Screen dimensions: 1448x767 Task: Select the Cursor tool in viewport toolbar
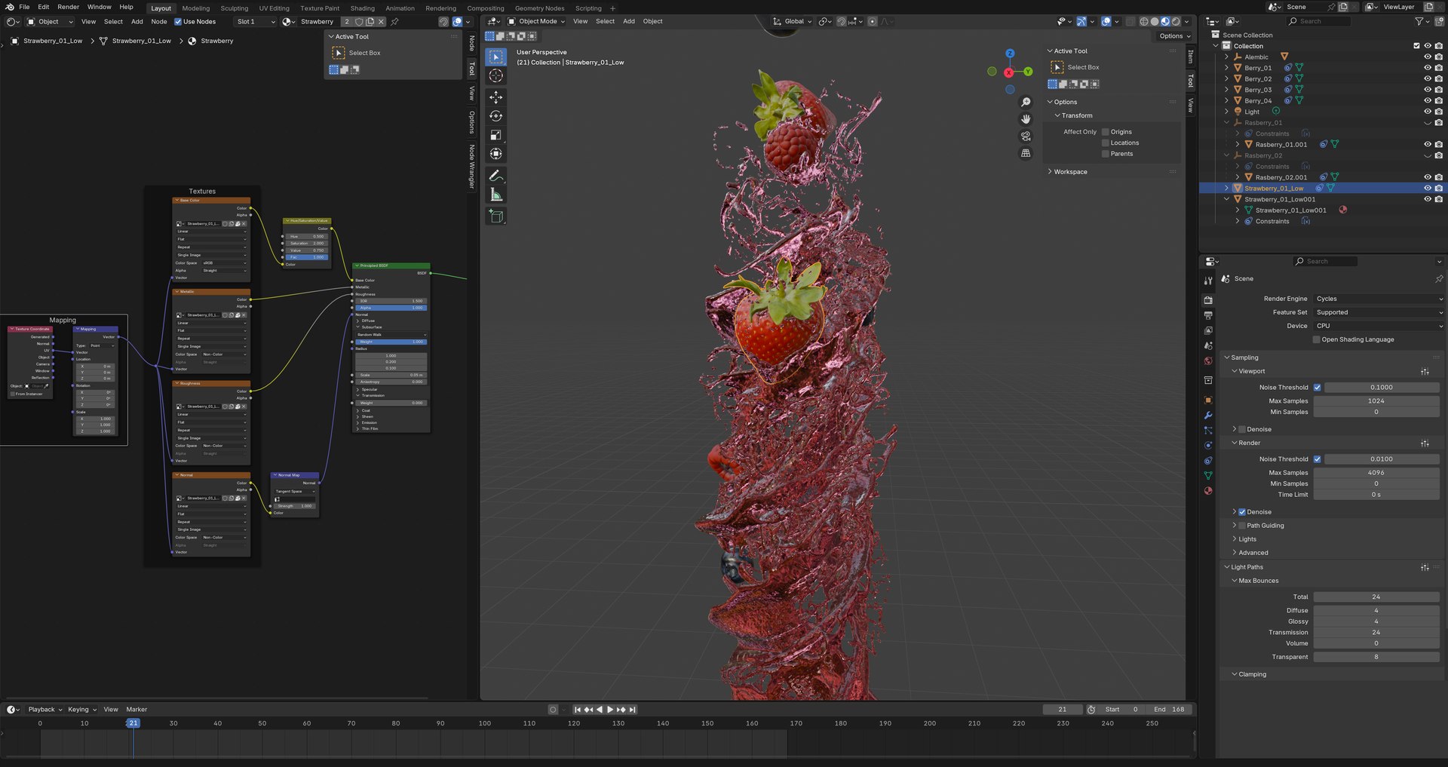pos(495,75)
